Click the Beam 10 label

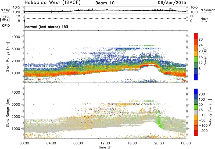(105, 3)
